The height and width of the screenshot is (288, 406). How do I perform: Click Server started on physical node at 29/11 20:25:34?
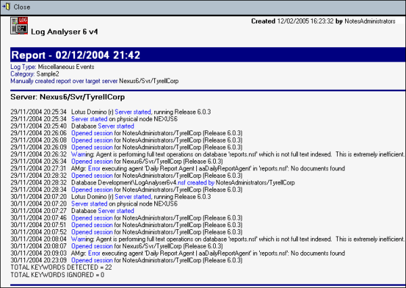pyautogui.click(x=89, y=119)
